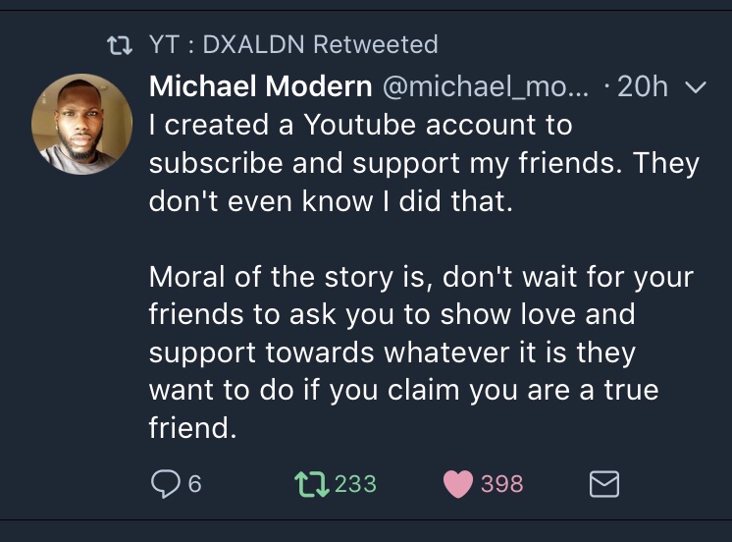Screen dimensions: 732x542
Task: Click the word "Retweeted" in the header
Action: point(375,44)
